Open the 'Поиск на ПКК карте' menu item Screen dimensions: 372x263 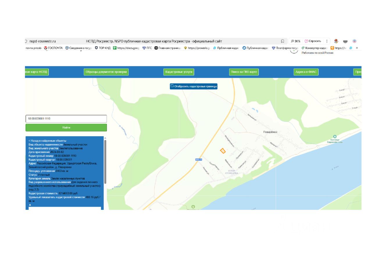244,72
